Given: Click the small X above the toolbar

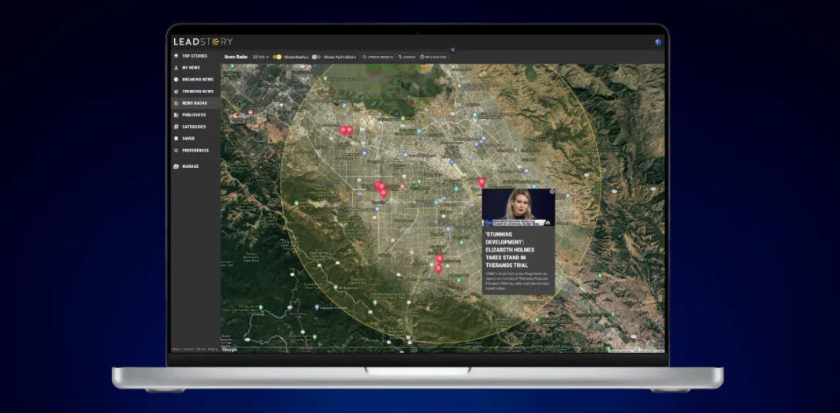Looking at the screenshot, I should coord(452,50).
